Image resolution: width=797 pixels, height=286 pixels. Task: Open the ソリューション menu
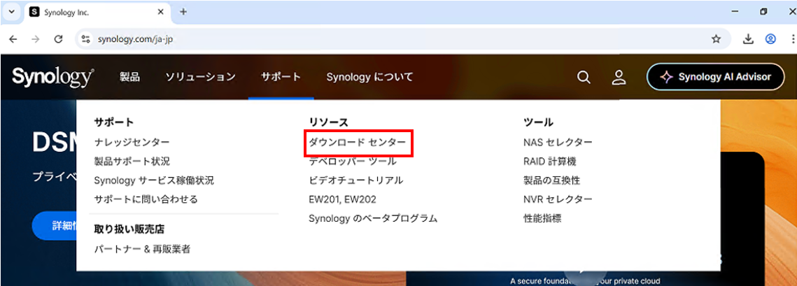pos(200,77)
